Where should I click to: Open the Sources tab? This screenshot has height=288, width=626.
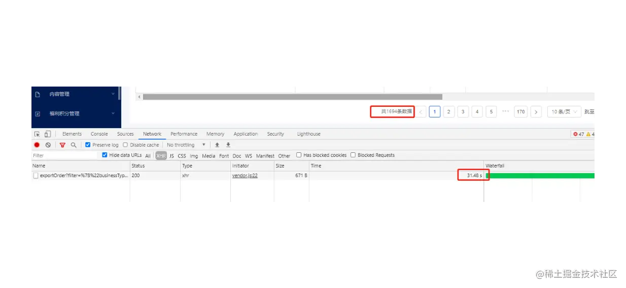125,134
